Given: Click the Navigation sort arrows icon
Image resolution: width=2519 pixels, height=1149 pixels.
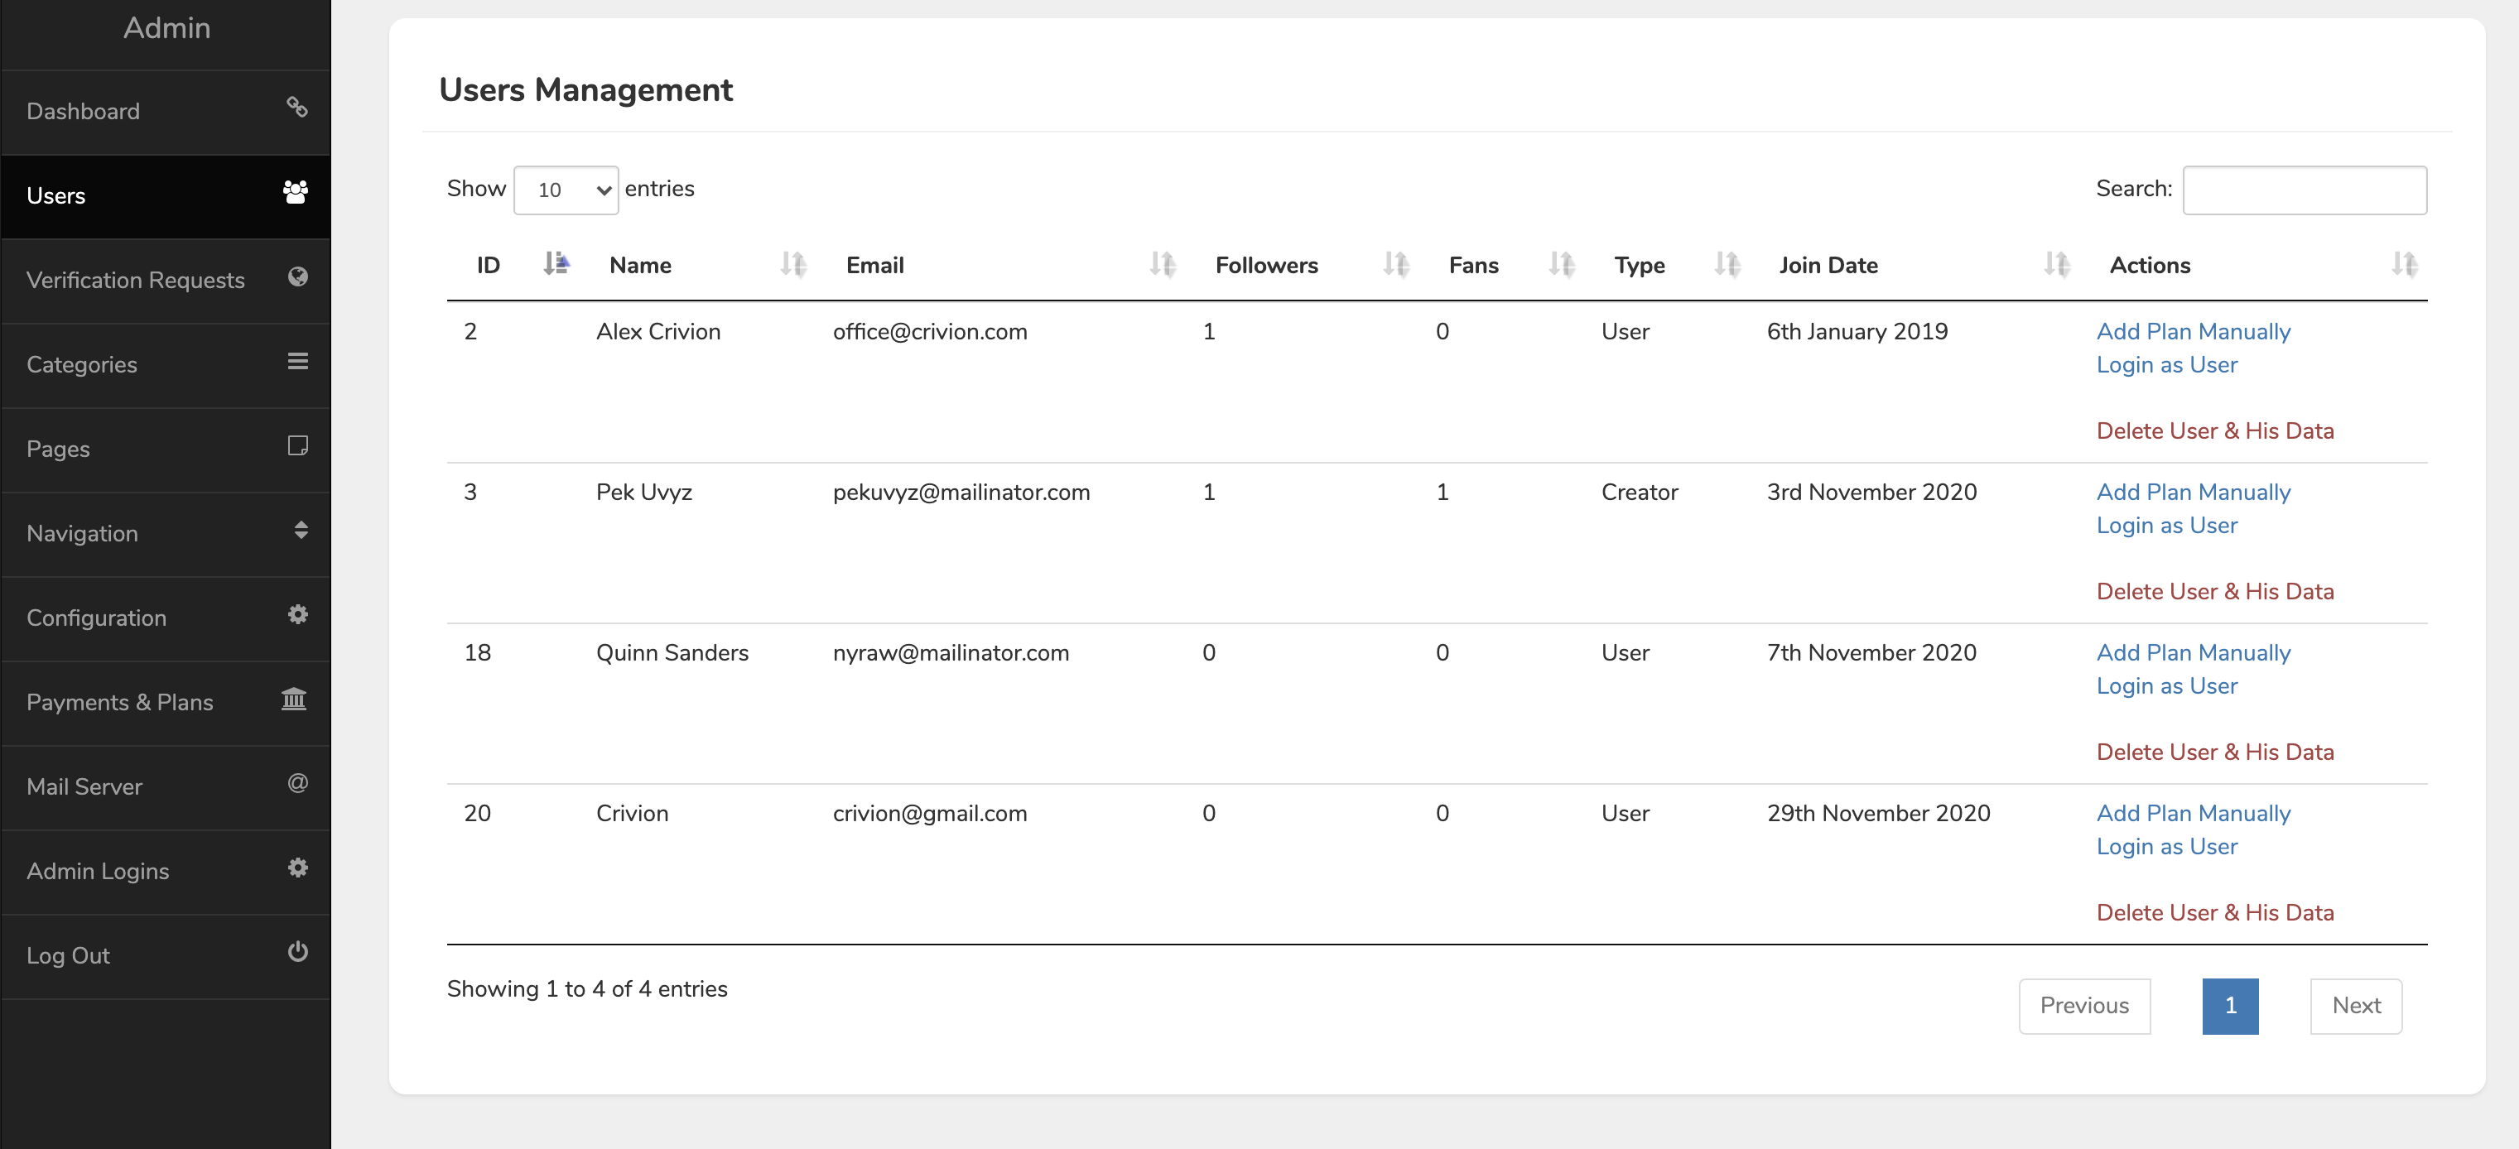Looking at the screenshot, I should click(x=301, y=530).
